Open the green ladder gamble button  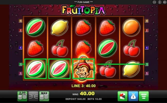point(144,96)
